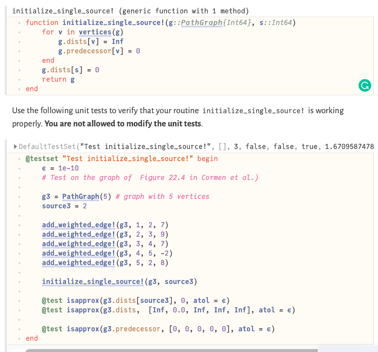Viewport: 378px width, 352px height.
Task: Follow the add_weighted_edge!(g3, 4, 5, -2) link
Action: pos(78,253)
